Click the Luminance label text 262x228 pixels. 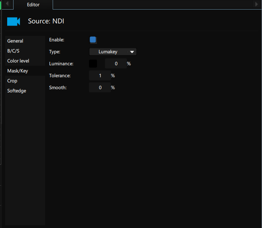click(x=61, y=64)
